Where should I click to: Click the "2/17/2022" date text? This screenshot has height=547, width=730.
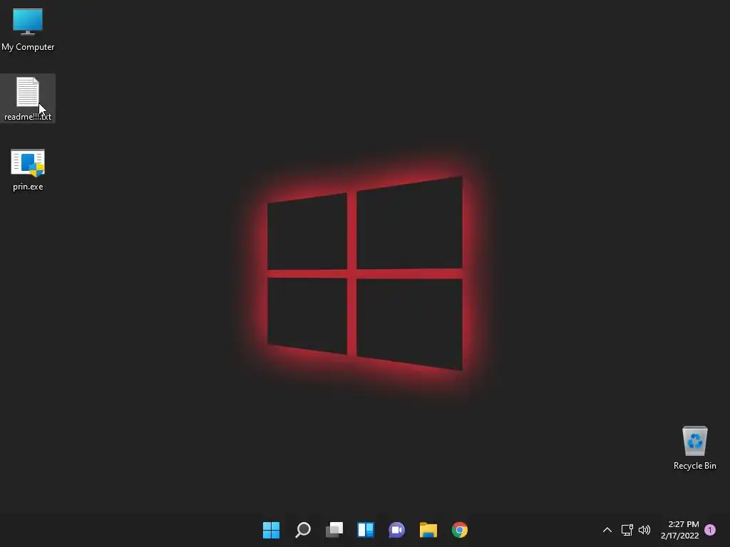click(x=679, y=536)
